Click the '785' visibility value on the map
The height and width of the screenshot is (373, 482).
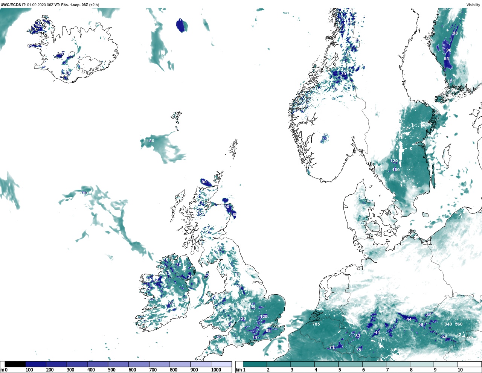point(316,324)
